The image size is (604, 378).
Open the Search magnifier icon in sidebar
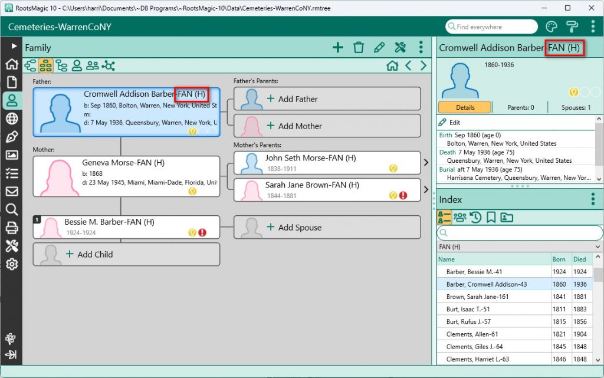coord(12,209)
